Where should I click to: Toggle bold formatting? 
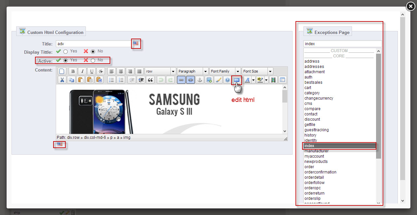pyautogui.click(x=73, y=71)
